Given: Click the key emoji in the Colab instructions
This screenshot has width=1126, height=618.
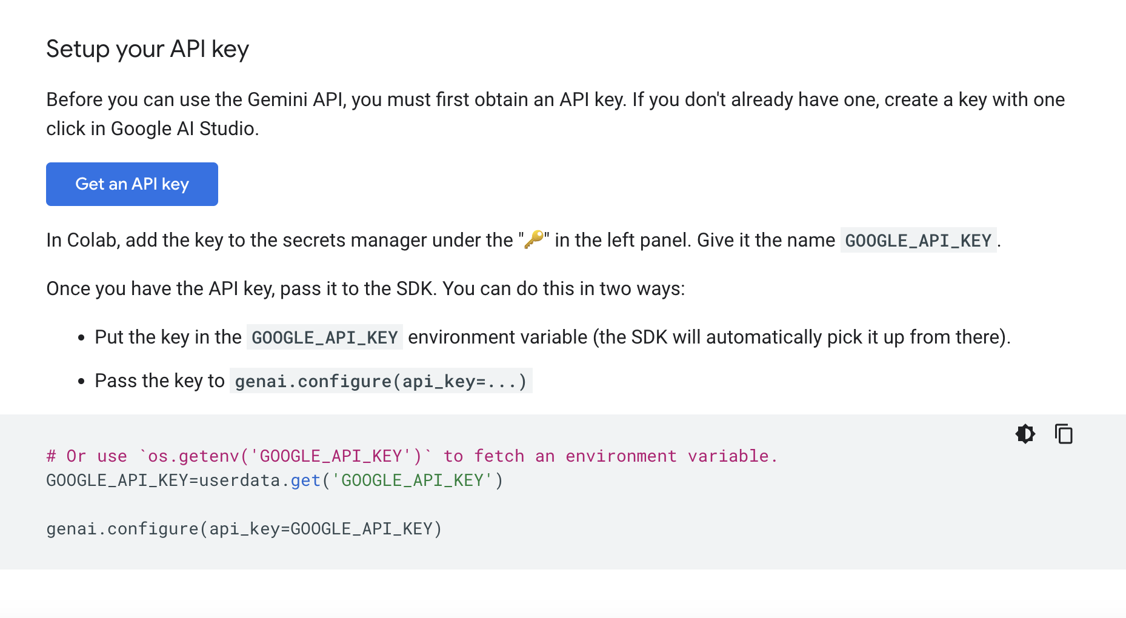Looking at the screenshot, I should 533,239.
